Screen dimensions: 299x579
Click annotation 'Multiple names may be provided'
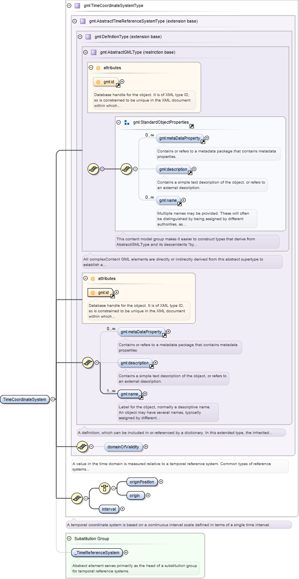coord(206,219)
